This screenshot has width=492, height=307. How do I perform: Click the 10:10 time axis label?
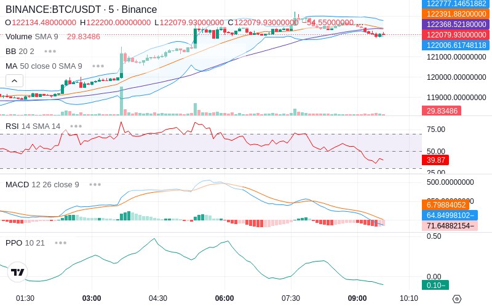[x=409, y=298]
